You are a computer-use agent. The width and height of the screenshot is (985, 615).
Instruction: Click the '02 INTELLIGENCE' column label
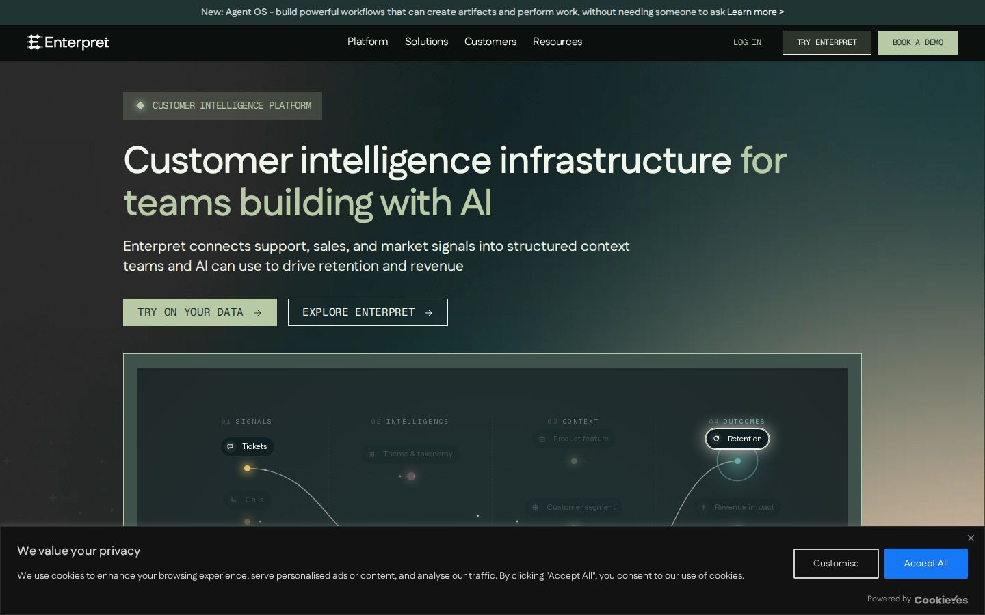(410, 422)
